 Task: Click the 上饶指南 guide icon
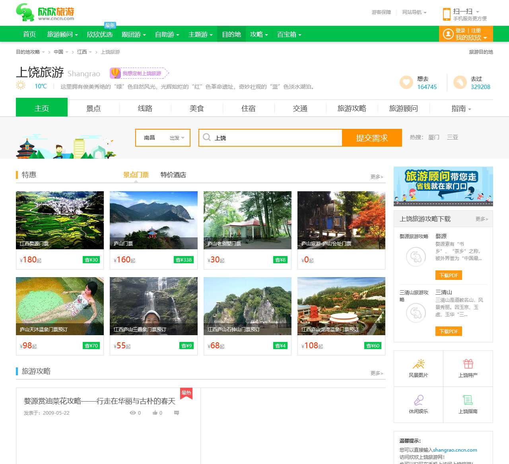468,400
